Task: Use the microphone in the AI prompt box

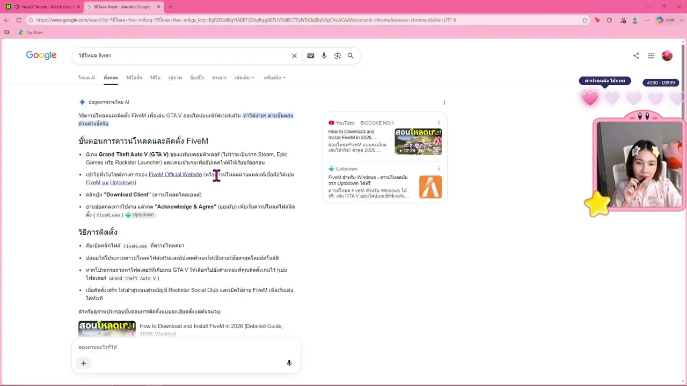Action: pos(289,363)
